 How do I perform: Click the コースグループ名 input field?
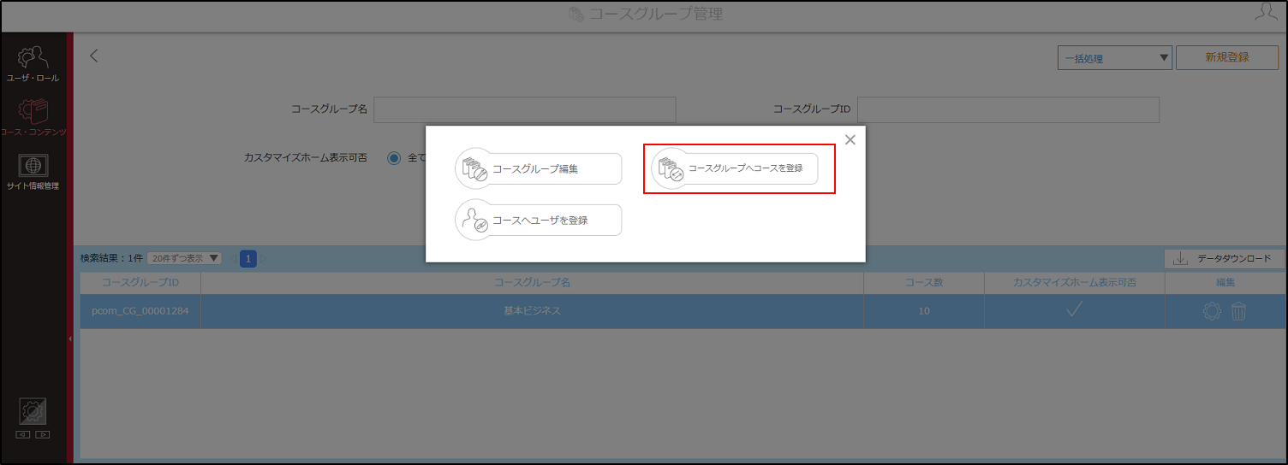coord(525,109)
